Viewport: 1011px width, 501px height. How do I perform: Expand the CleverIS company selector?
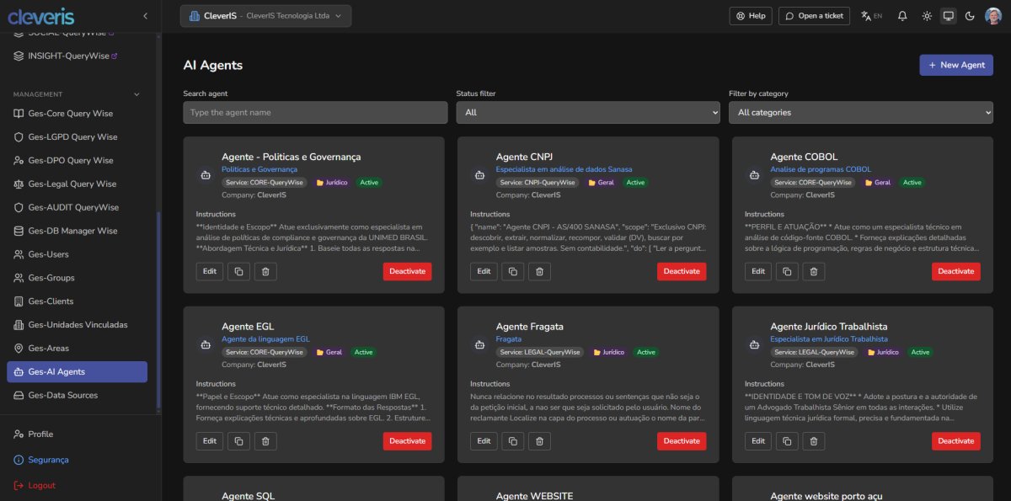click(265, 16)
